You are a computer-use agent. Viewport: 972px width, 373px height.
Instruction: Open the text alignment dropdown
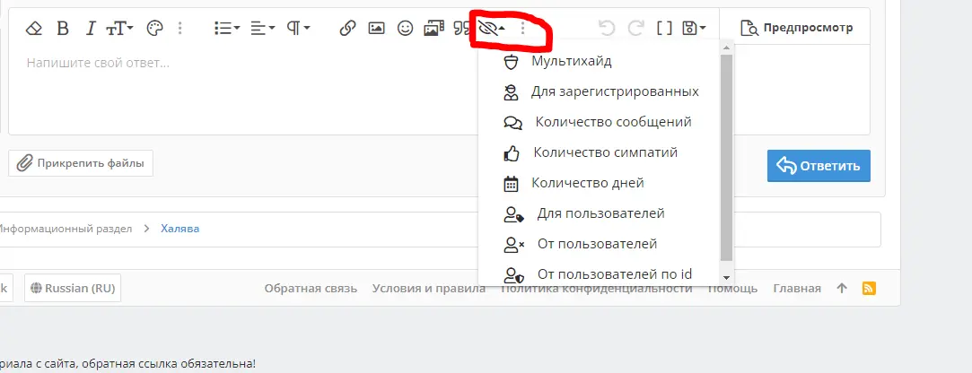coord(263,28)
